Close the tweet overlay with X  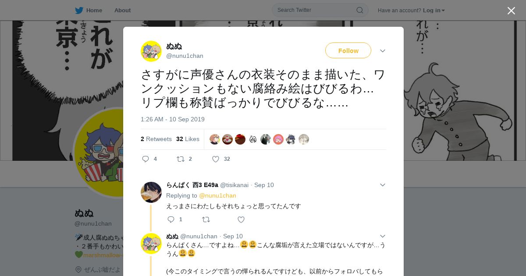tap(511, 11)
